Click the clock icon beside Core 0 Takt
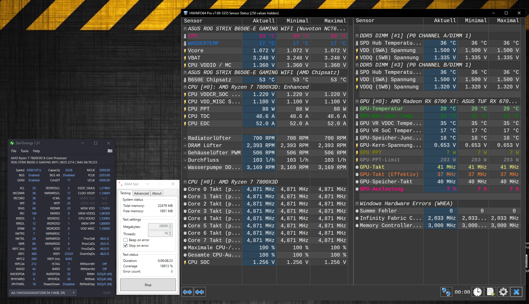 185,189
